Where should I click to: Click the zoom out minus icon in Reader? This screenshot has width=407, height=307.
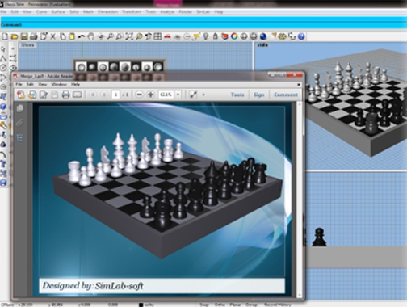[x=139, y=95]
